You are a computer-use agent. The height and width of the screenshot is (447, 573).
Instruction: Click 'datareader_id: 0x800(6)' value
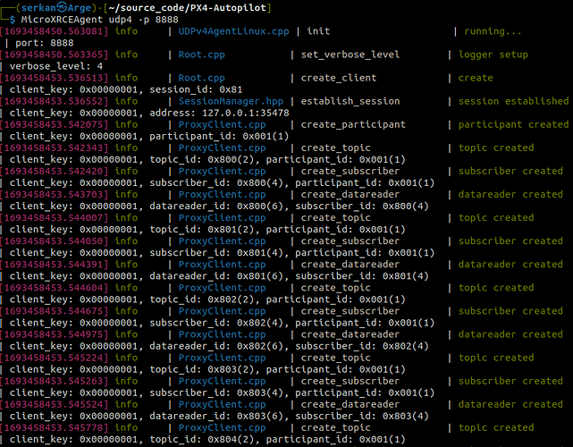click(216, 207)
